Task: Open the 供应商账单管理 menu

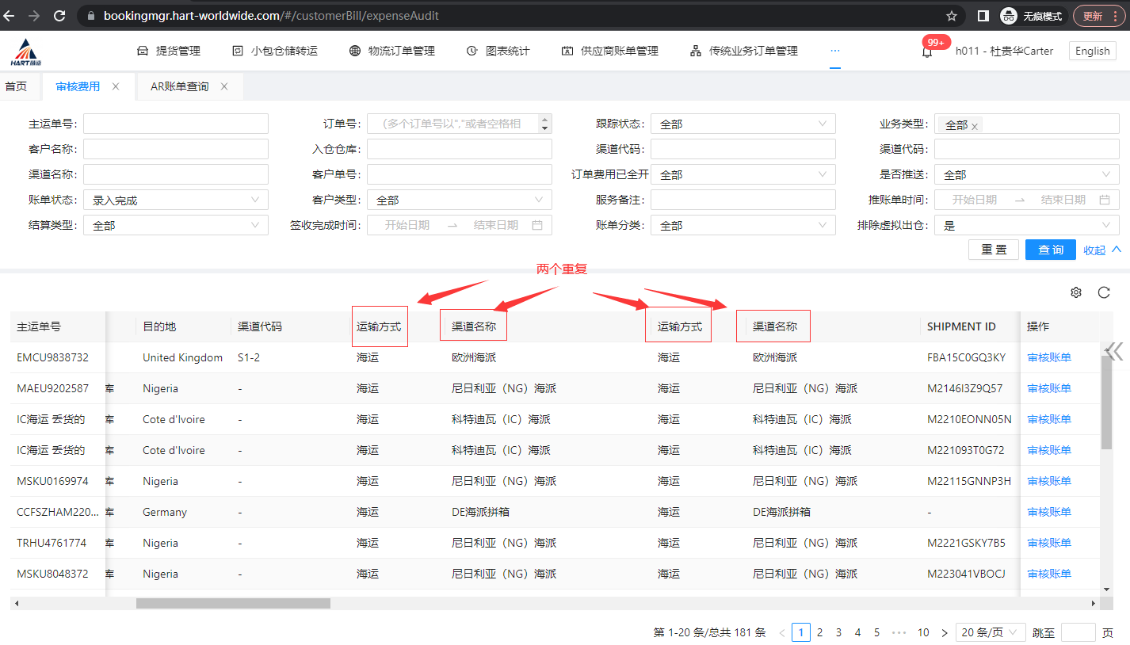Action: point(610,51)
